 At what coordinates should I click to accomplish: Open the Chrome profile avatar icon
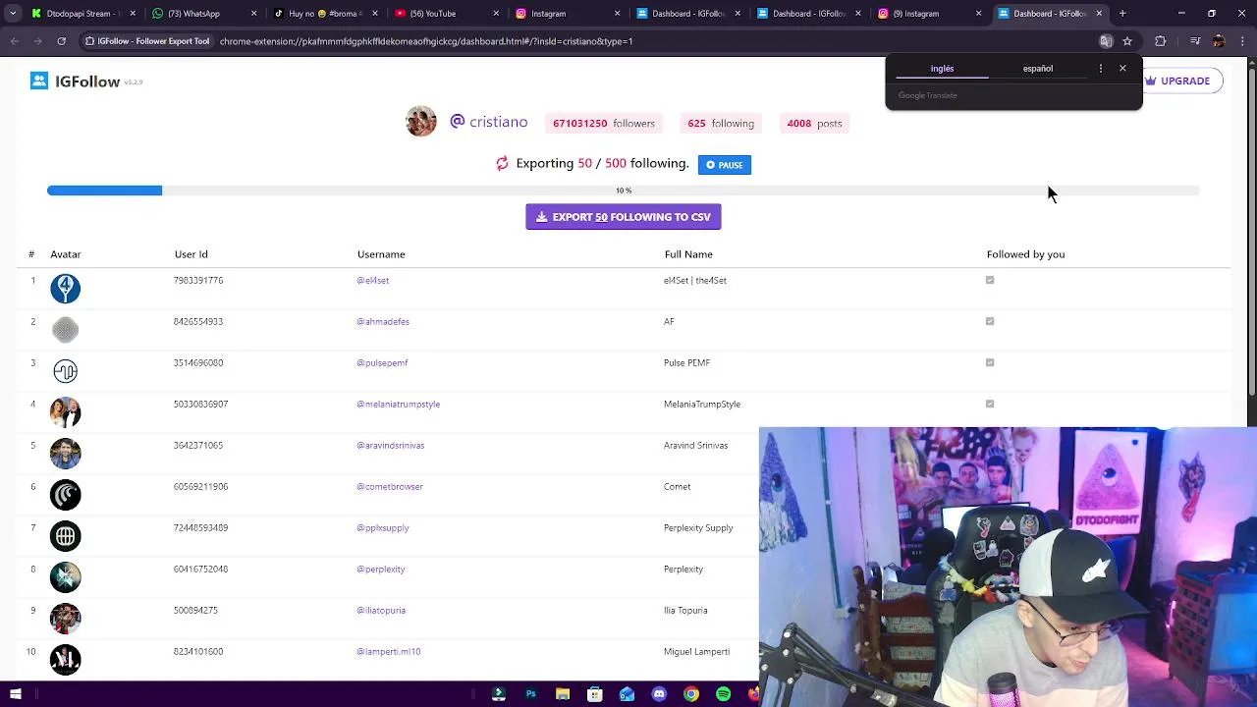point(1219,41)
